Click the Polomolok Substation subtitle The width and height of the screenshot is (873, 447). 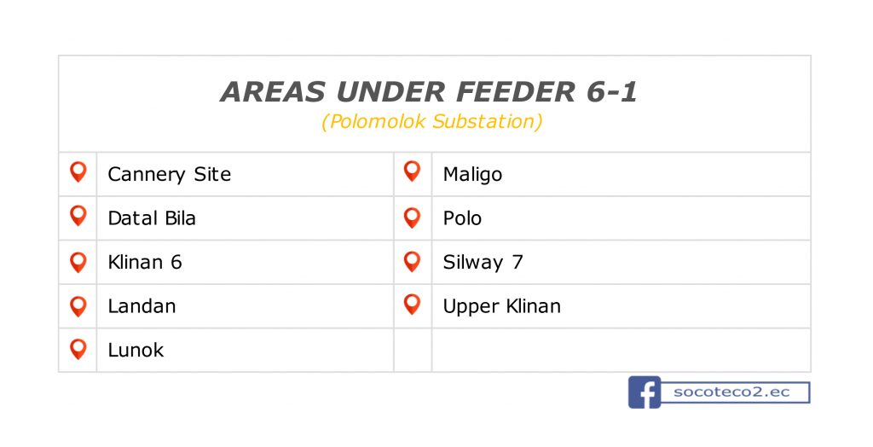[432, 121]
